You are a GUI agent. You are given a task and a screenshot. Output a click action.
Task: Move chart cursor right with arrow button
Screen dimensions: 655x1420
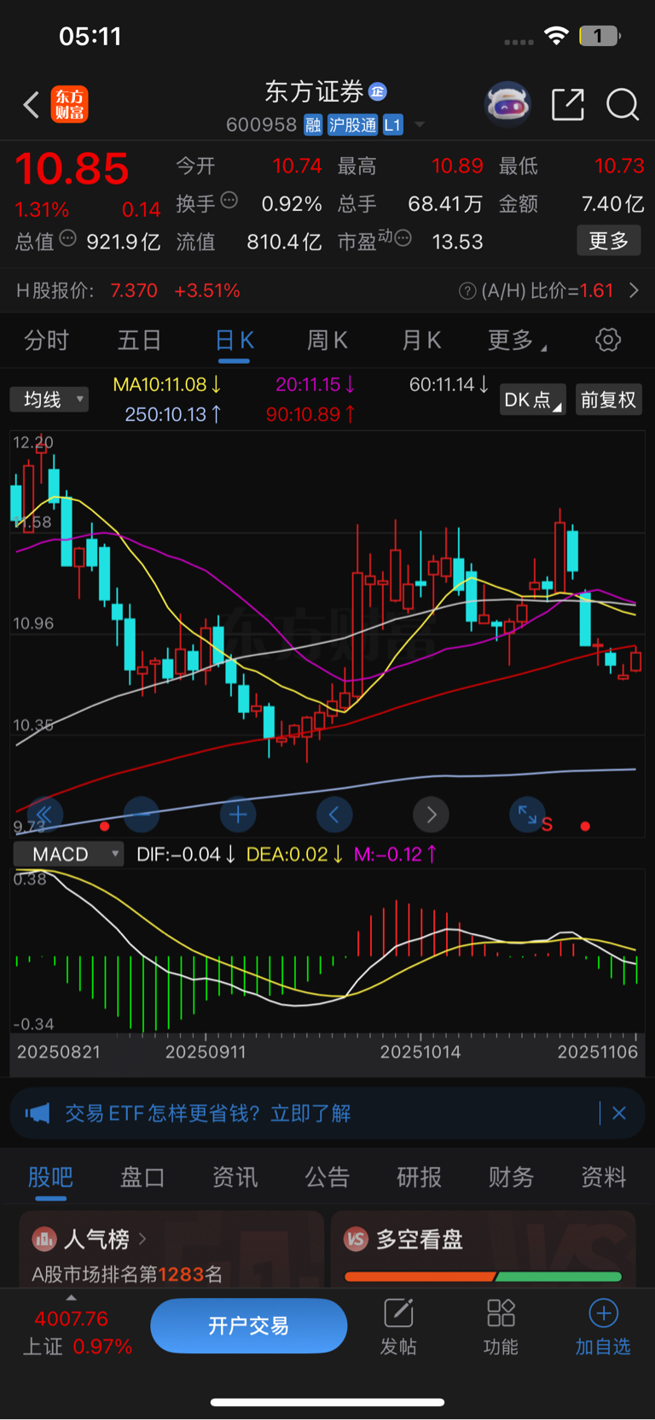point(431,815)
